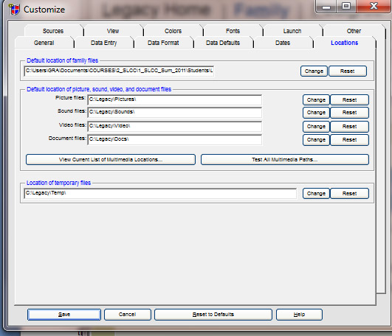
Task: Reset the family files location
Action: 348,71
